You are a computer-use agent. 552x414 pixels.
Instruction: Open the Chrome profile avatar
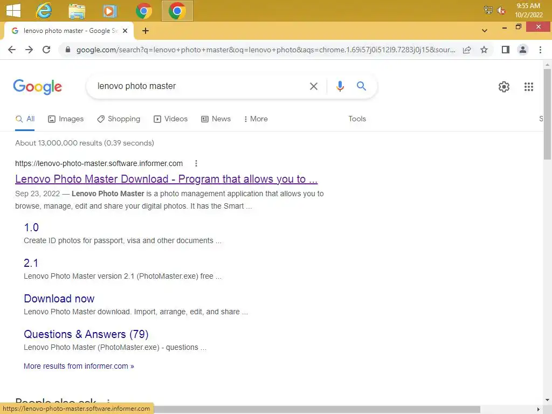pyautogui.click(x=523, y=50)
